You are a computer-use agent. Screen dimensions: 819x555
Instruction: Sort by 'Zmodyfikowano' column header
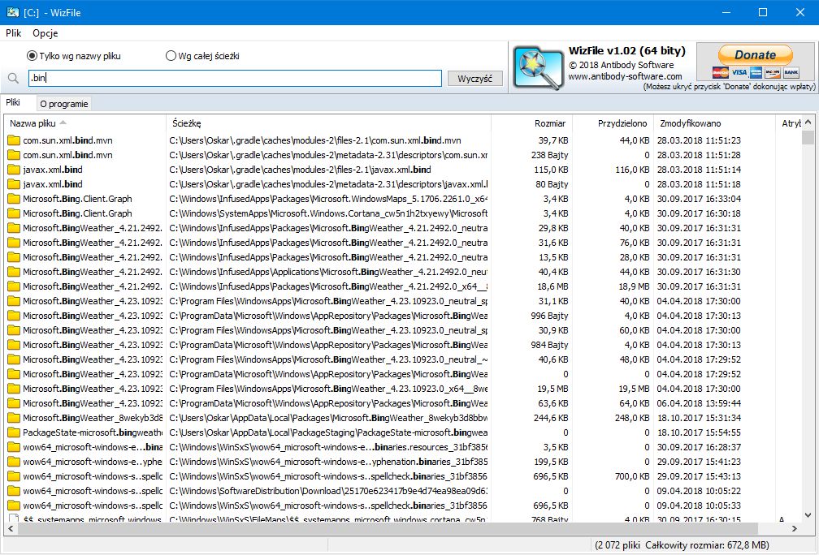pos(714,123)
